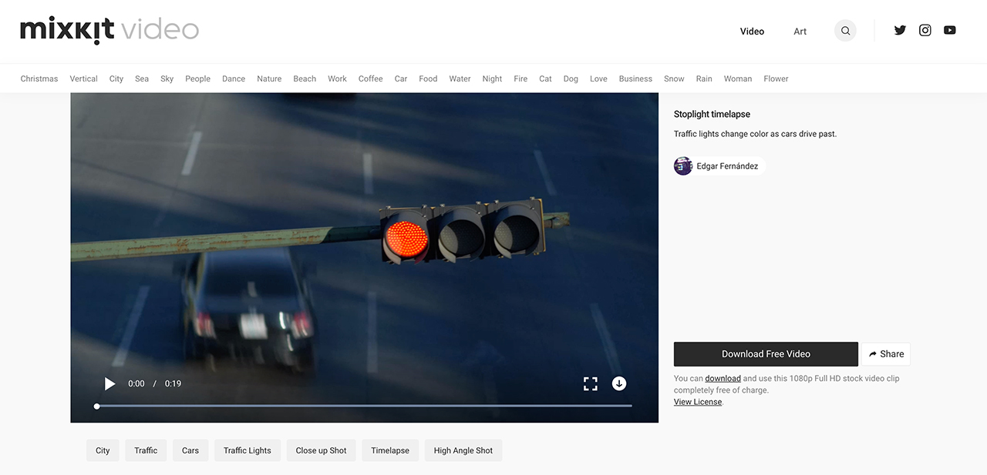Click the Share button
This screenshot has width=987, height=475.
[x=885, y=354]
